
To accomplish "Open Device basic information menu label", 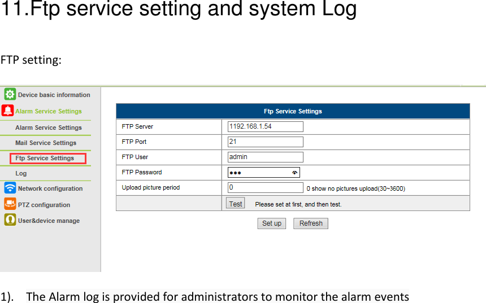I will [54, 95].
